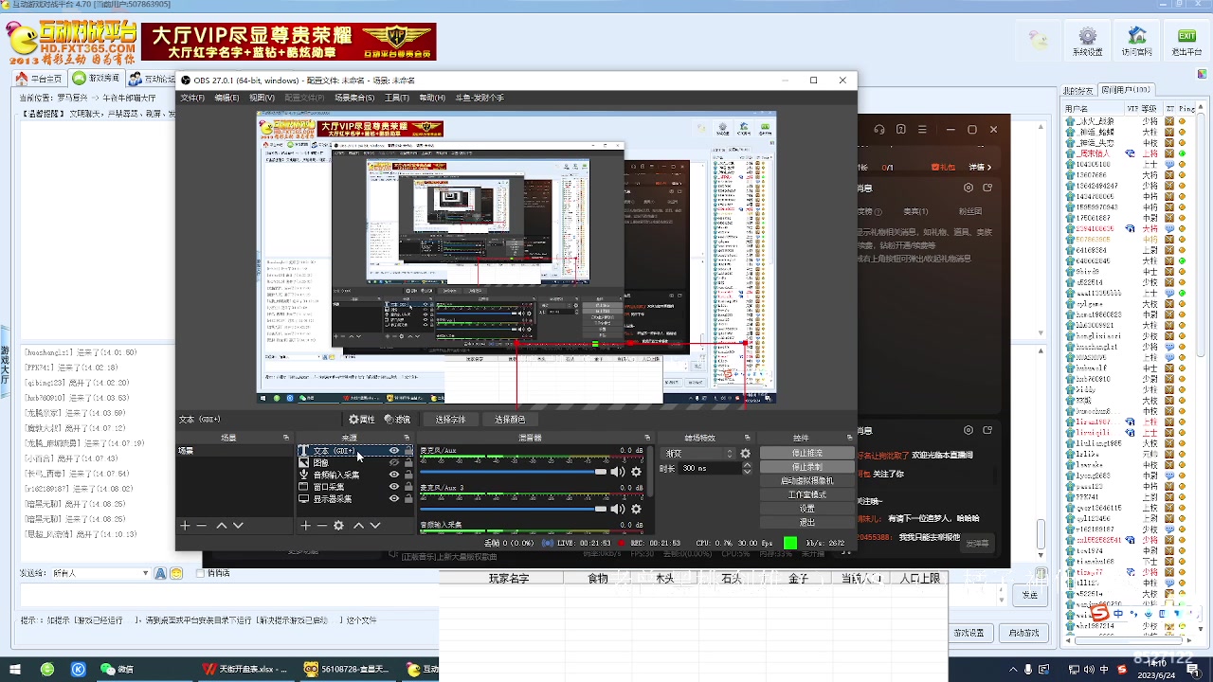Click 工作室模式 button
This screenshot has width=1213, height=682.
point(807,494)
